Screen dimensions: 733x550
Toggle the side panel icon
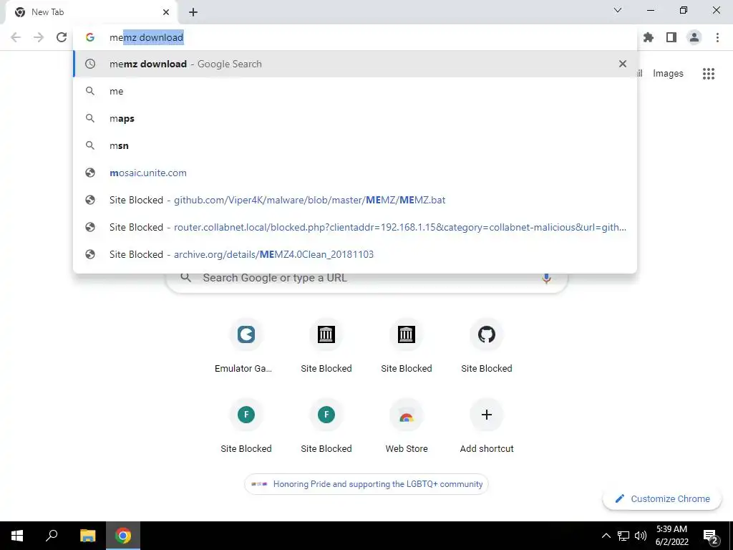coord(671,37)
